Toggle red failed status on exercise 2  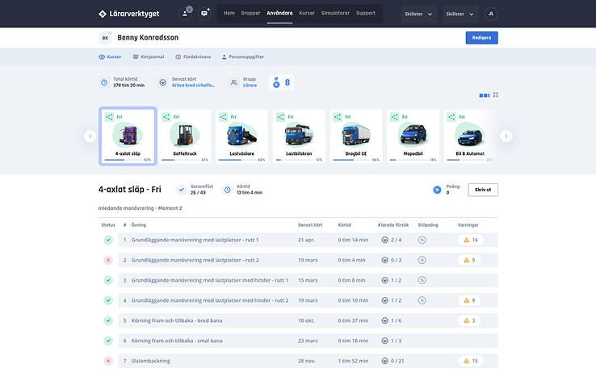click(x=108, y=260)
